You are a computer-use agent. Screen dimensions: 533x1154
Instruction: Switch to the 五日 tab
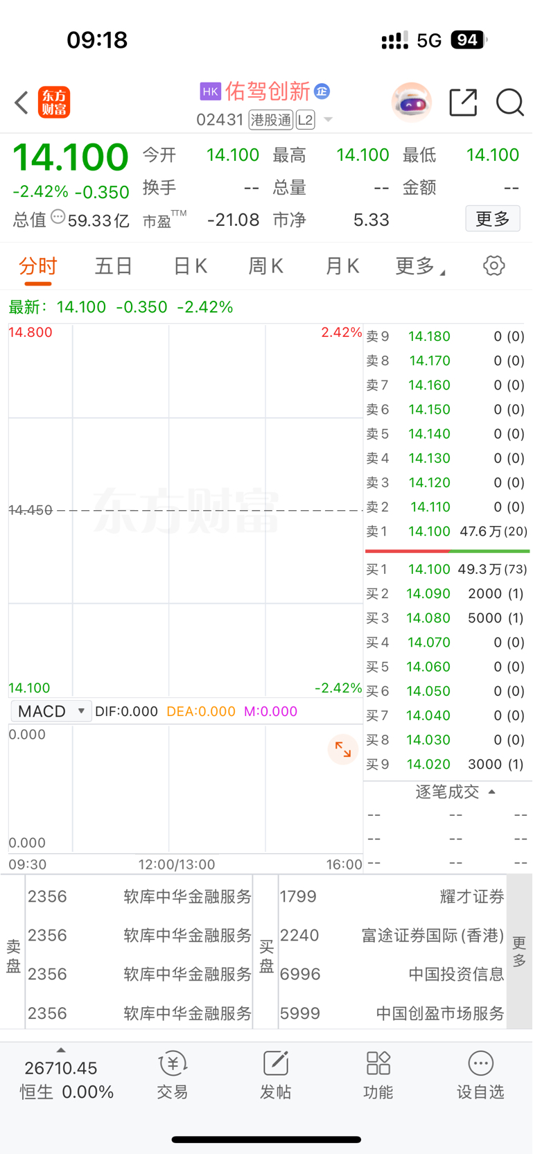tap(114, 265)
